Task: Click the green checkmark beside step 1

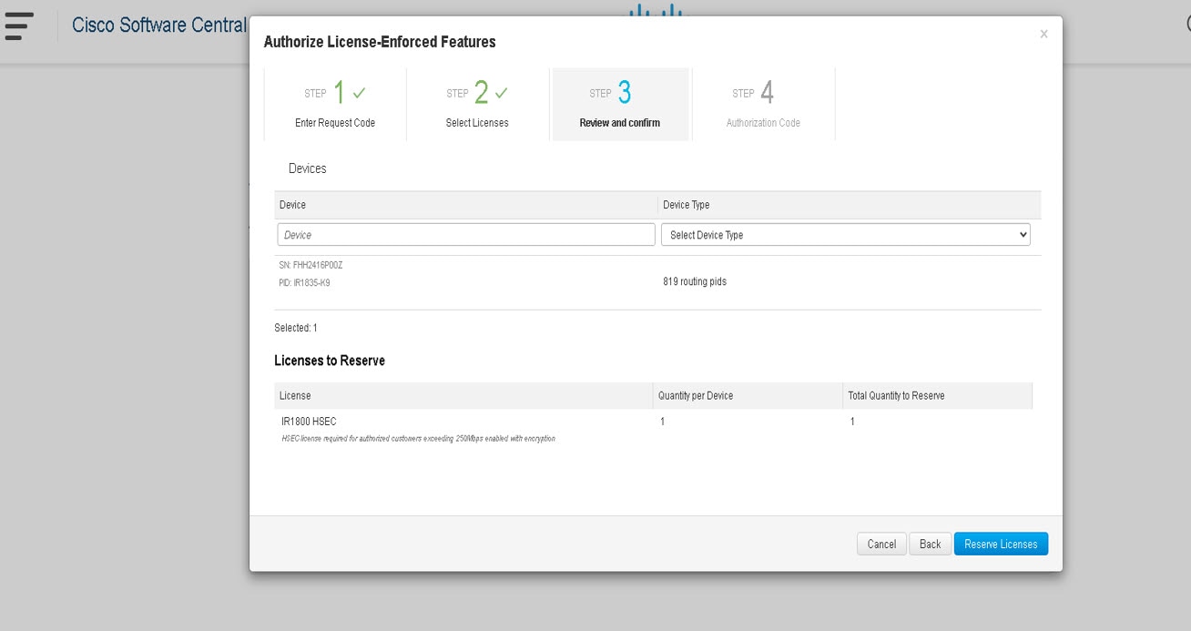Action: pyautogui.click(x=360, y=93)
